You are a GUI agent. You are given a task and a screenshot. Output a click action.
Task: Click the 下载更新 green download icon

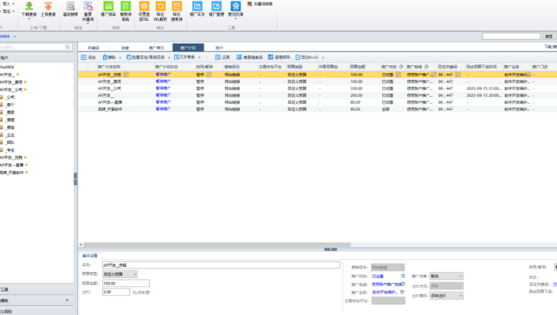(x=29, y=6)
